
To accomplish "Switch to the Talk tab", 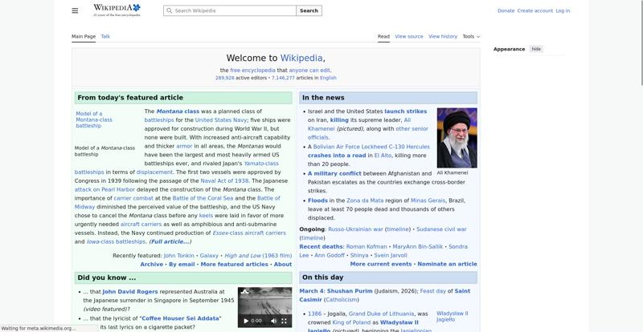I will pyautogui.click(x=105, y=36).
